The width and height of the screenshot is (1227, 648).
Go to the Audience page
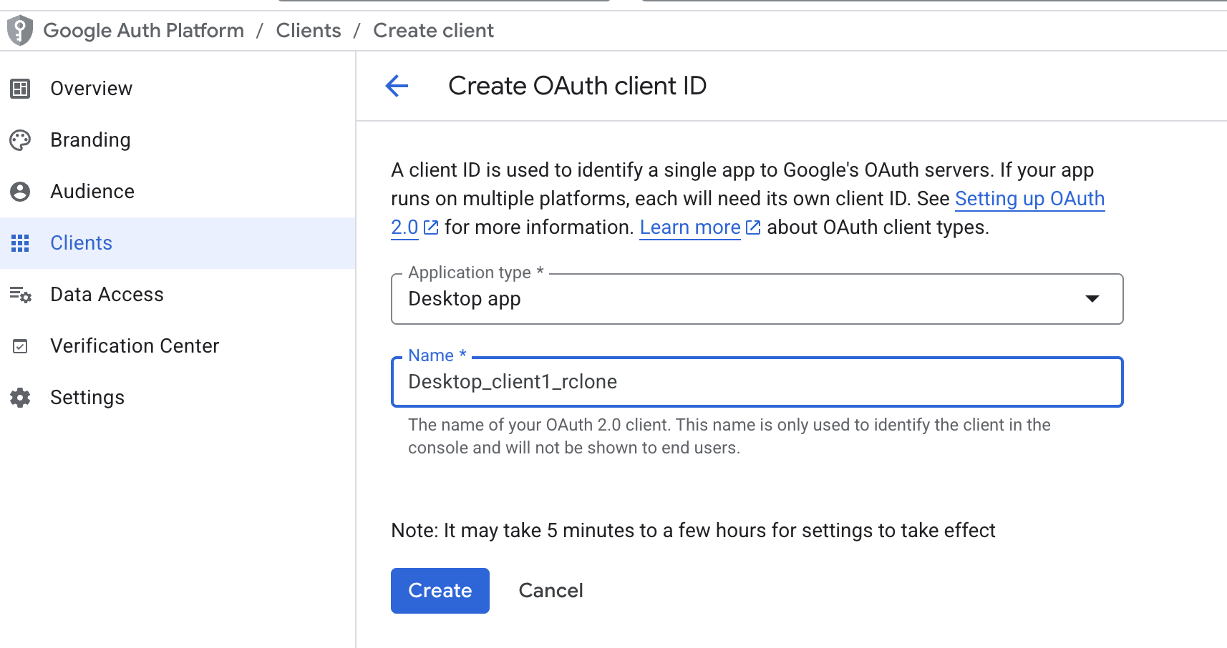pos(178,192)
